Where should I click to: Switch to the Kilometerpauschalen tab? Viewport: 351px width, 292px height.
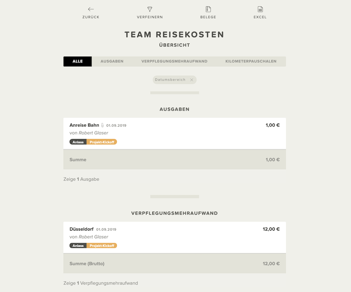(x=251, y=61)
